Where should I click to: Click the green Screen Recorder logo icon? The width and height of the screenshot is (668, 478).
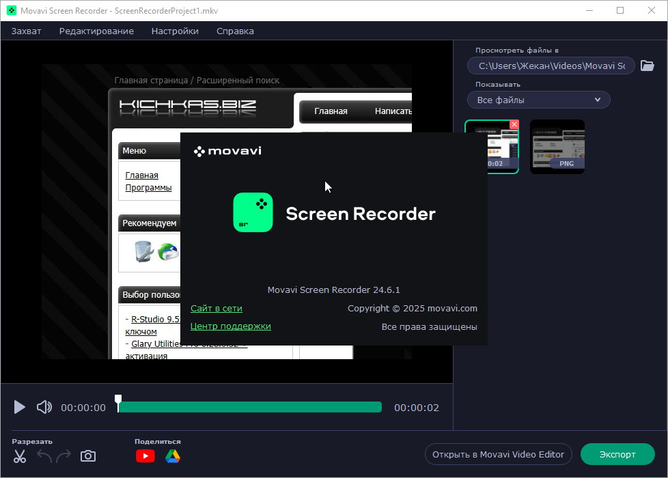point(253,212)
